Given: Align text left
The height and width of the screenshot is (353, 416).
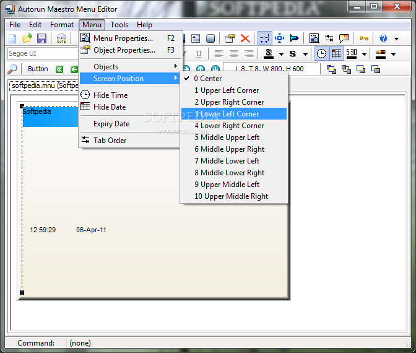Looking at the screenshot, I should pyautogui.click(x=219, y=54).
